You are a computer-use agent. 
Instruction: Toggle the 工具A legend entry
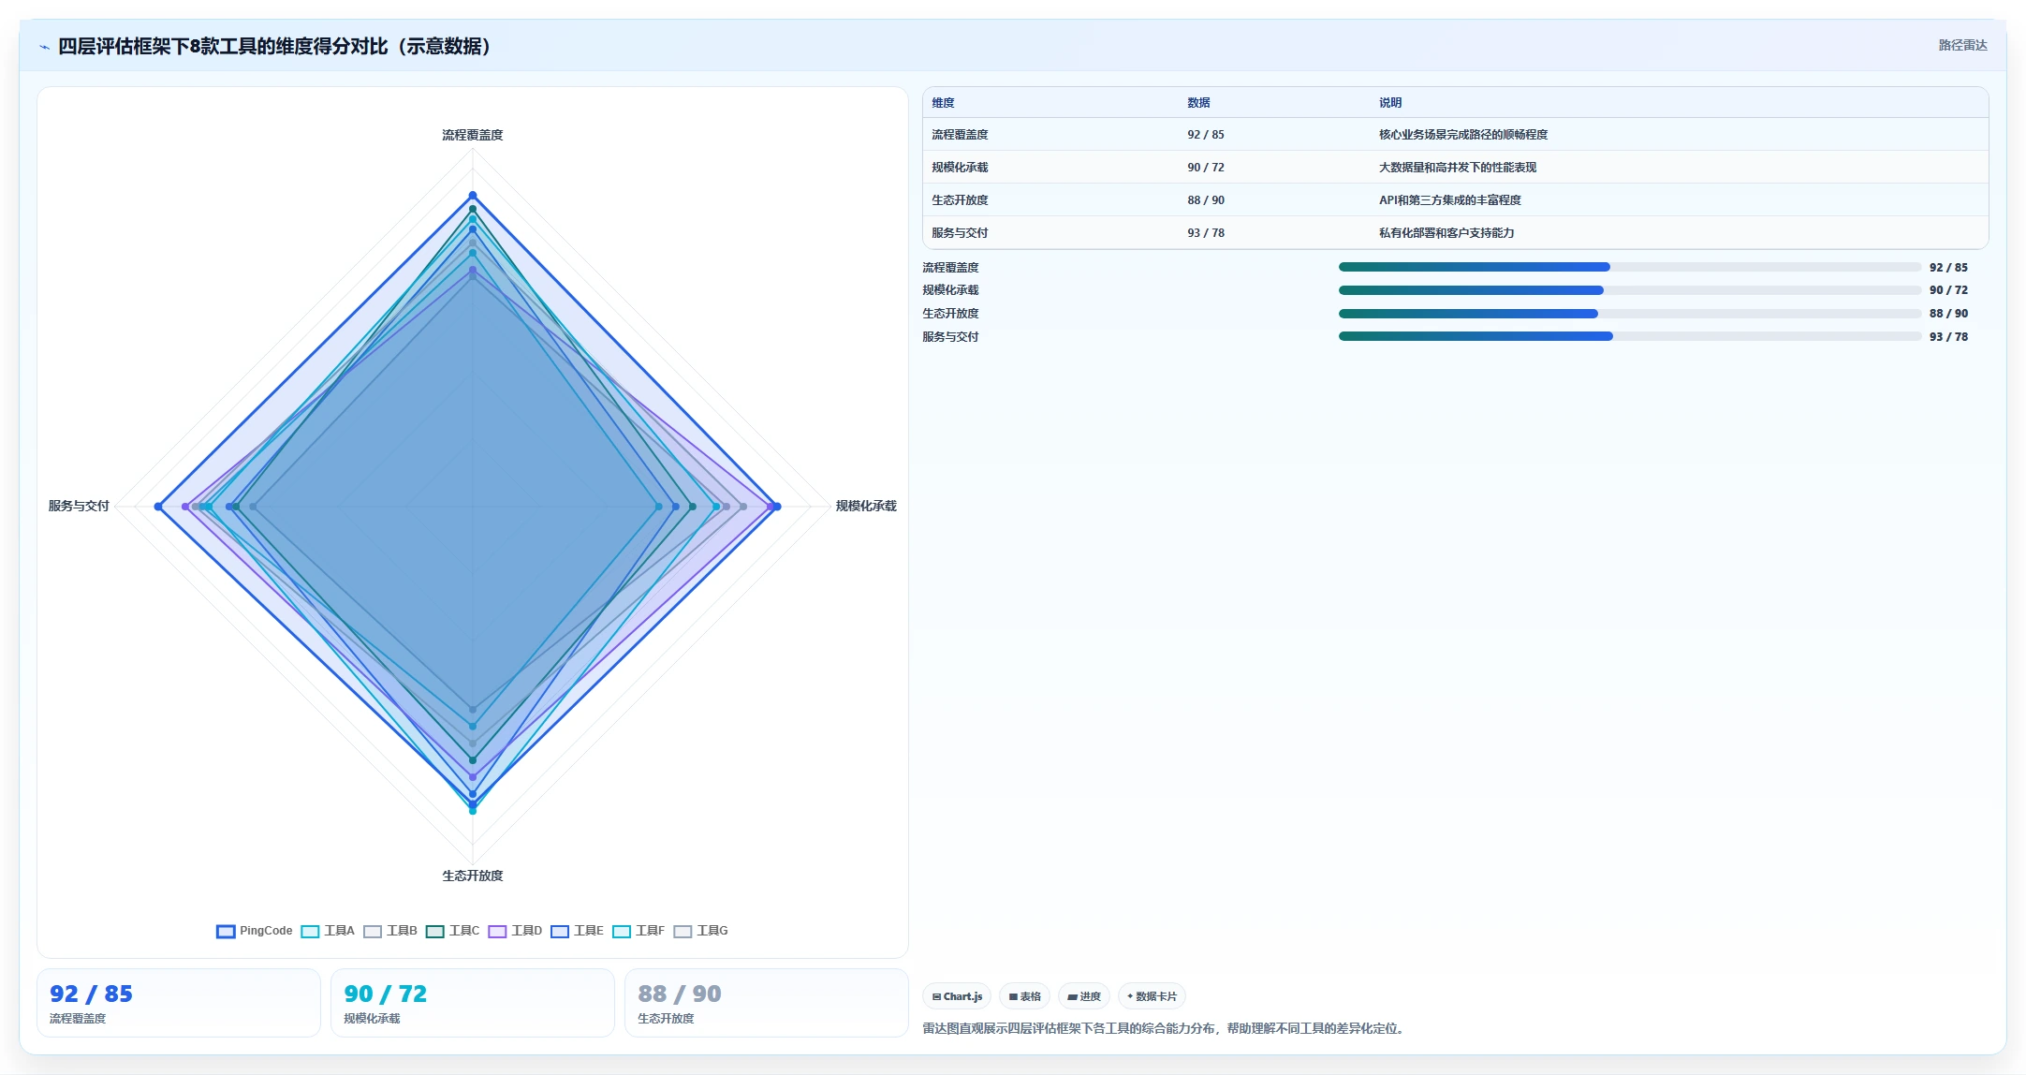click(328, 931)
